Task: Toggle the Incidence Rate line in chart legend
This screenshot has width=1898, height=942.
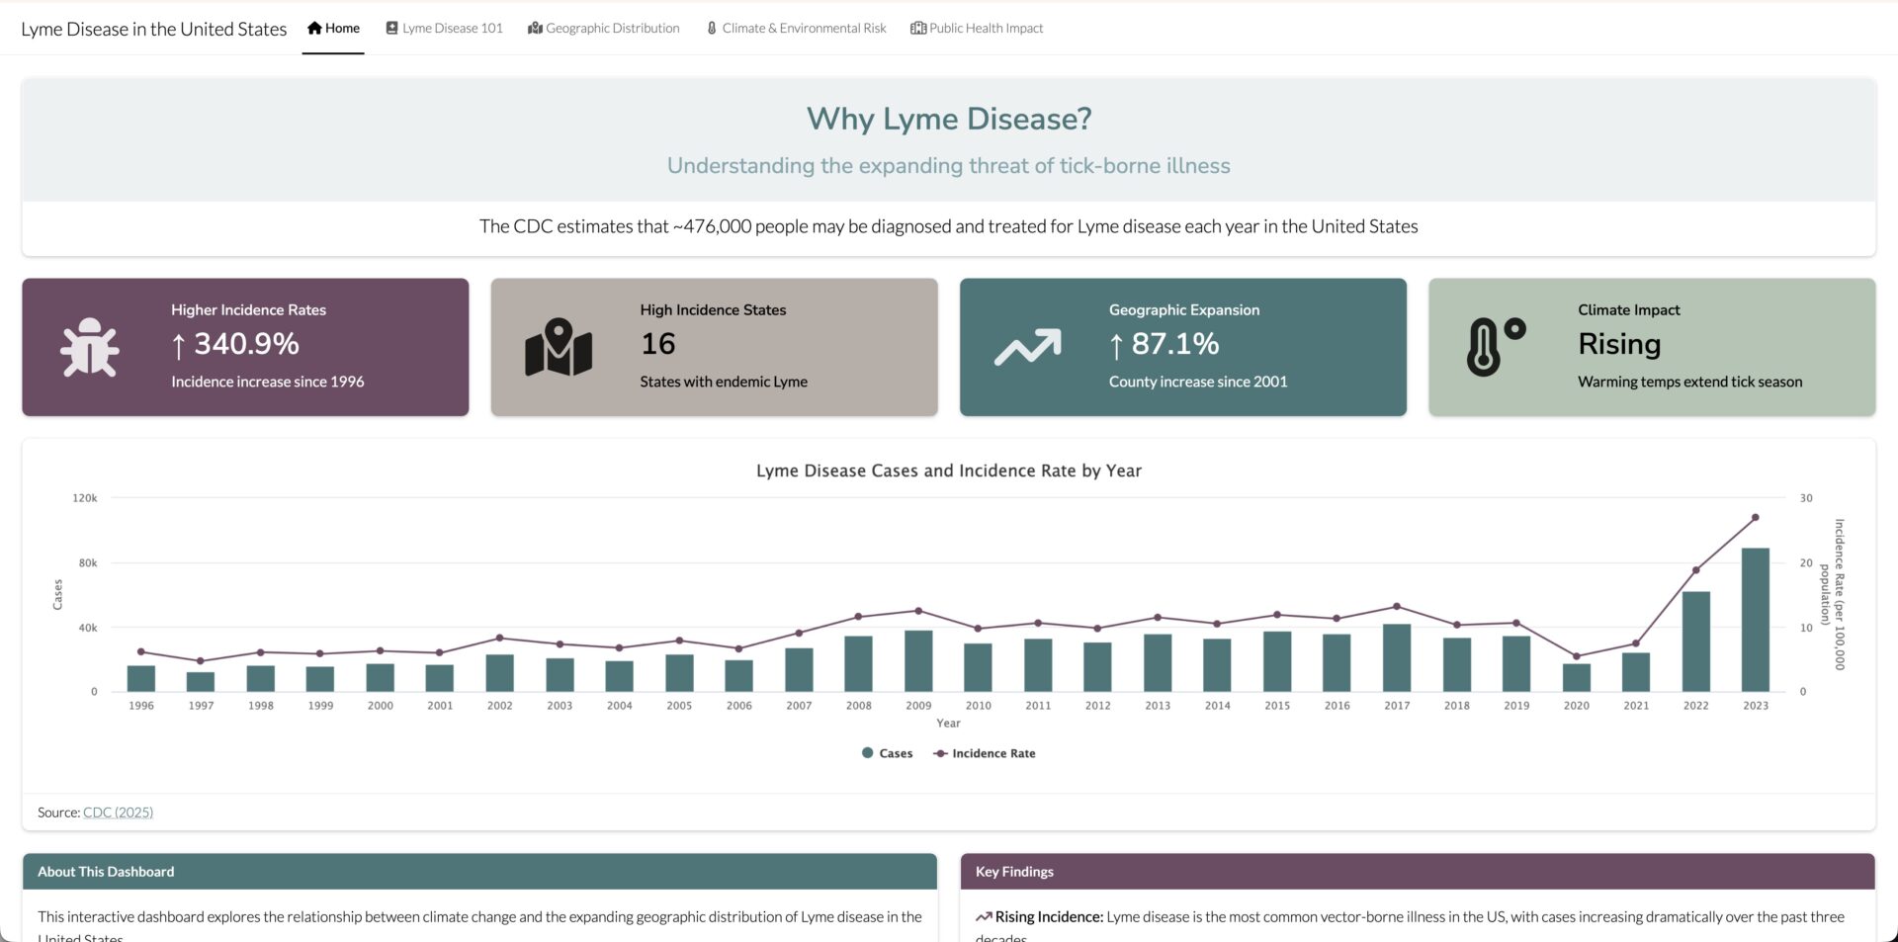Action: pos(983,752)
